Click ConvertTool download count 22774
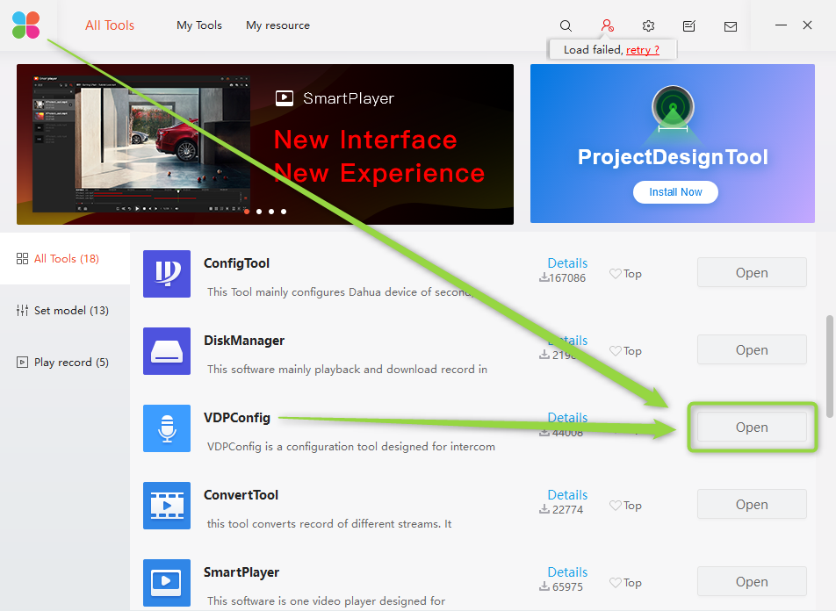Image resolution: width=836 pixels, height=611 pixels. (561, 510)
